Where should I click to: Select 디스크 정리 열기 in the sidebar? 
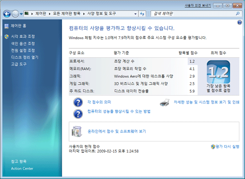[x=24, y=57]
